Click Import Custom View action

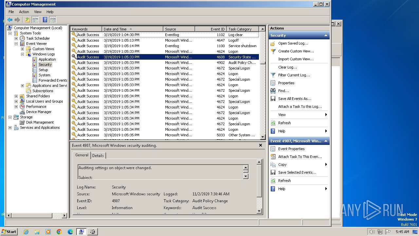pos(296,59)
